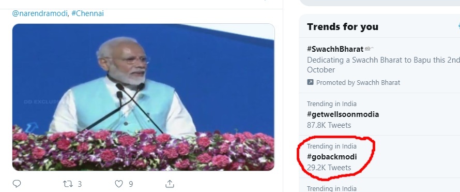Viewport: 460px width, 192px height.
Task: Like the tweet with the heart icon
Action: click(119, 184)
